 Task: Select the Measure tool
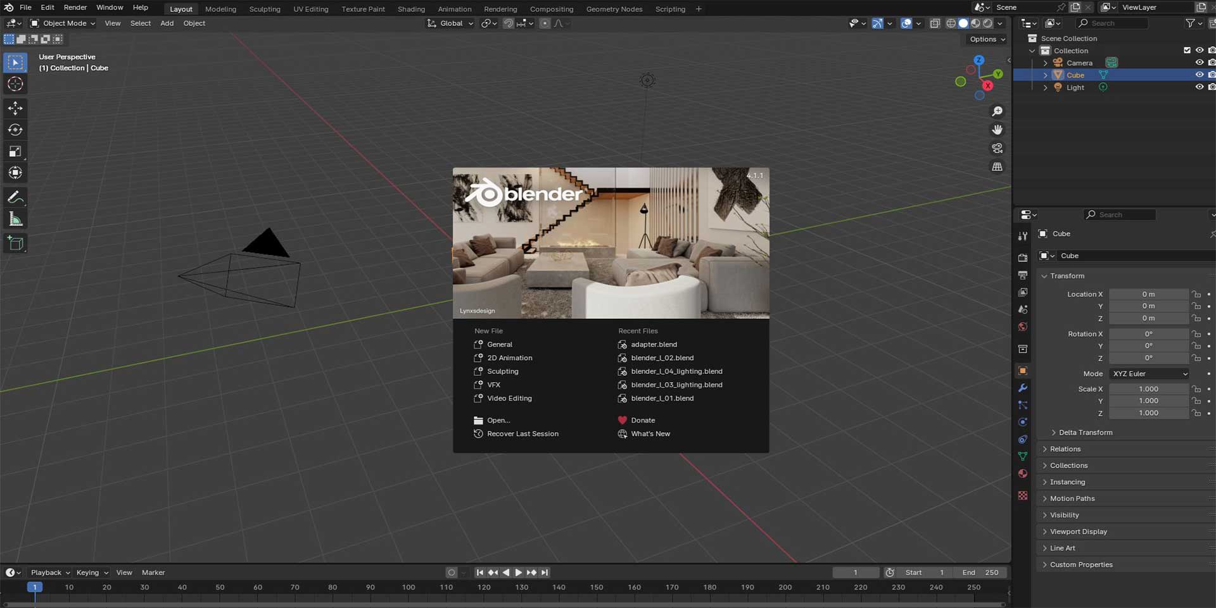coord(15,219)
